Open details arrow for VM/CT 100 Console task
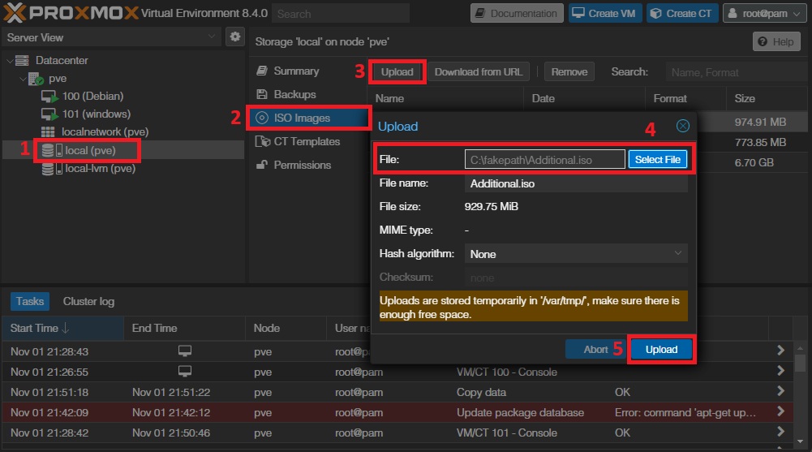Screen dimensions: 812x452 [780, 371]
